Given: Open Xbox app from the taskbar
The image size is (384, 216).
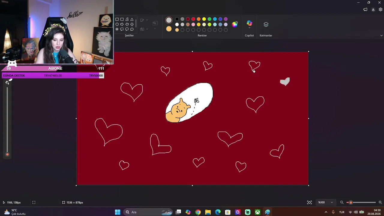Looking at the screenshot, I should click(x=258, y=212).
